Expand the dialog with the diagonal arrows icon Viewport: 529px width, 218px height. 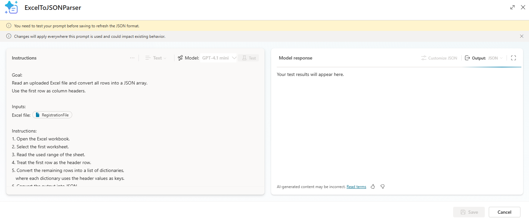(512, 7)
